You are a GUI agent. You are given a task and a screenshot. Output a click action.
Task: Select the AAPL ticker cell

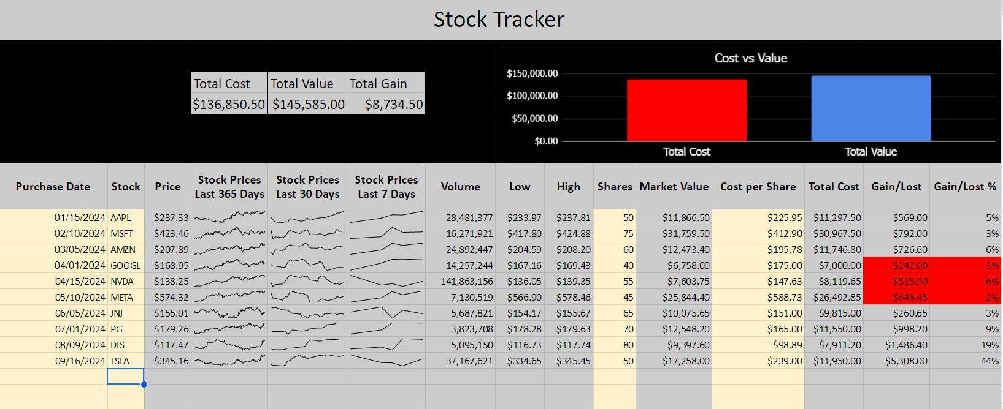tap(126, 217)
